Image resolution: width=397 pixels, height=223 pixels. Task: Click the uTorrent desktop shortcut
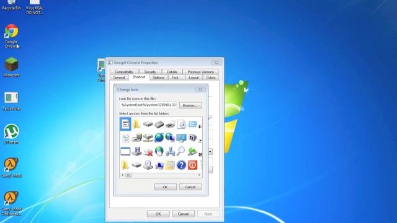(x=11, y=134)
